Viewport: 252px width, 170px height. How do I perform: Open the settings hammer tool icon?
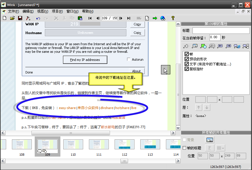28,18
